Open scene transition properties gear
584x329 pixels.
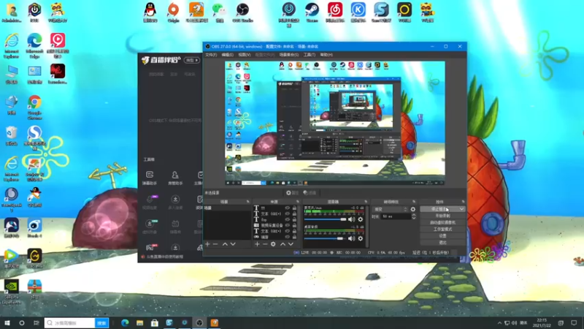(412, 209)
